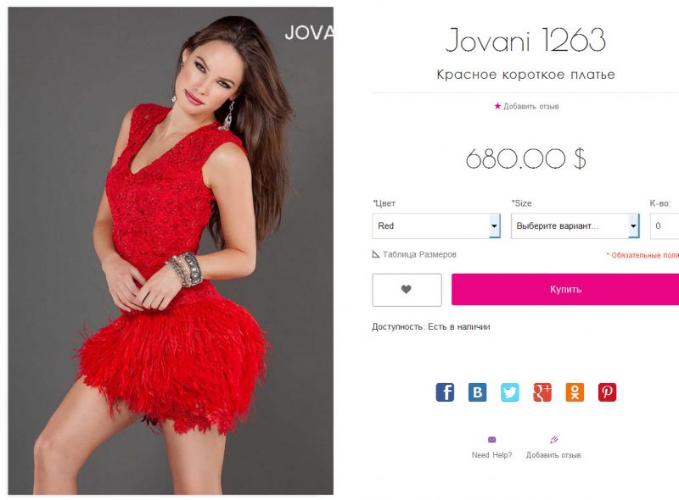Click the red dress product photo
This screenshot has height=500, width=679.
tap(171, 251)
